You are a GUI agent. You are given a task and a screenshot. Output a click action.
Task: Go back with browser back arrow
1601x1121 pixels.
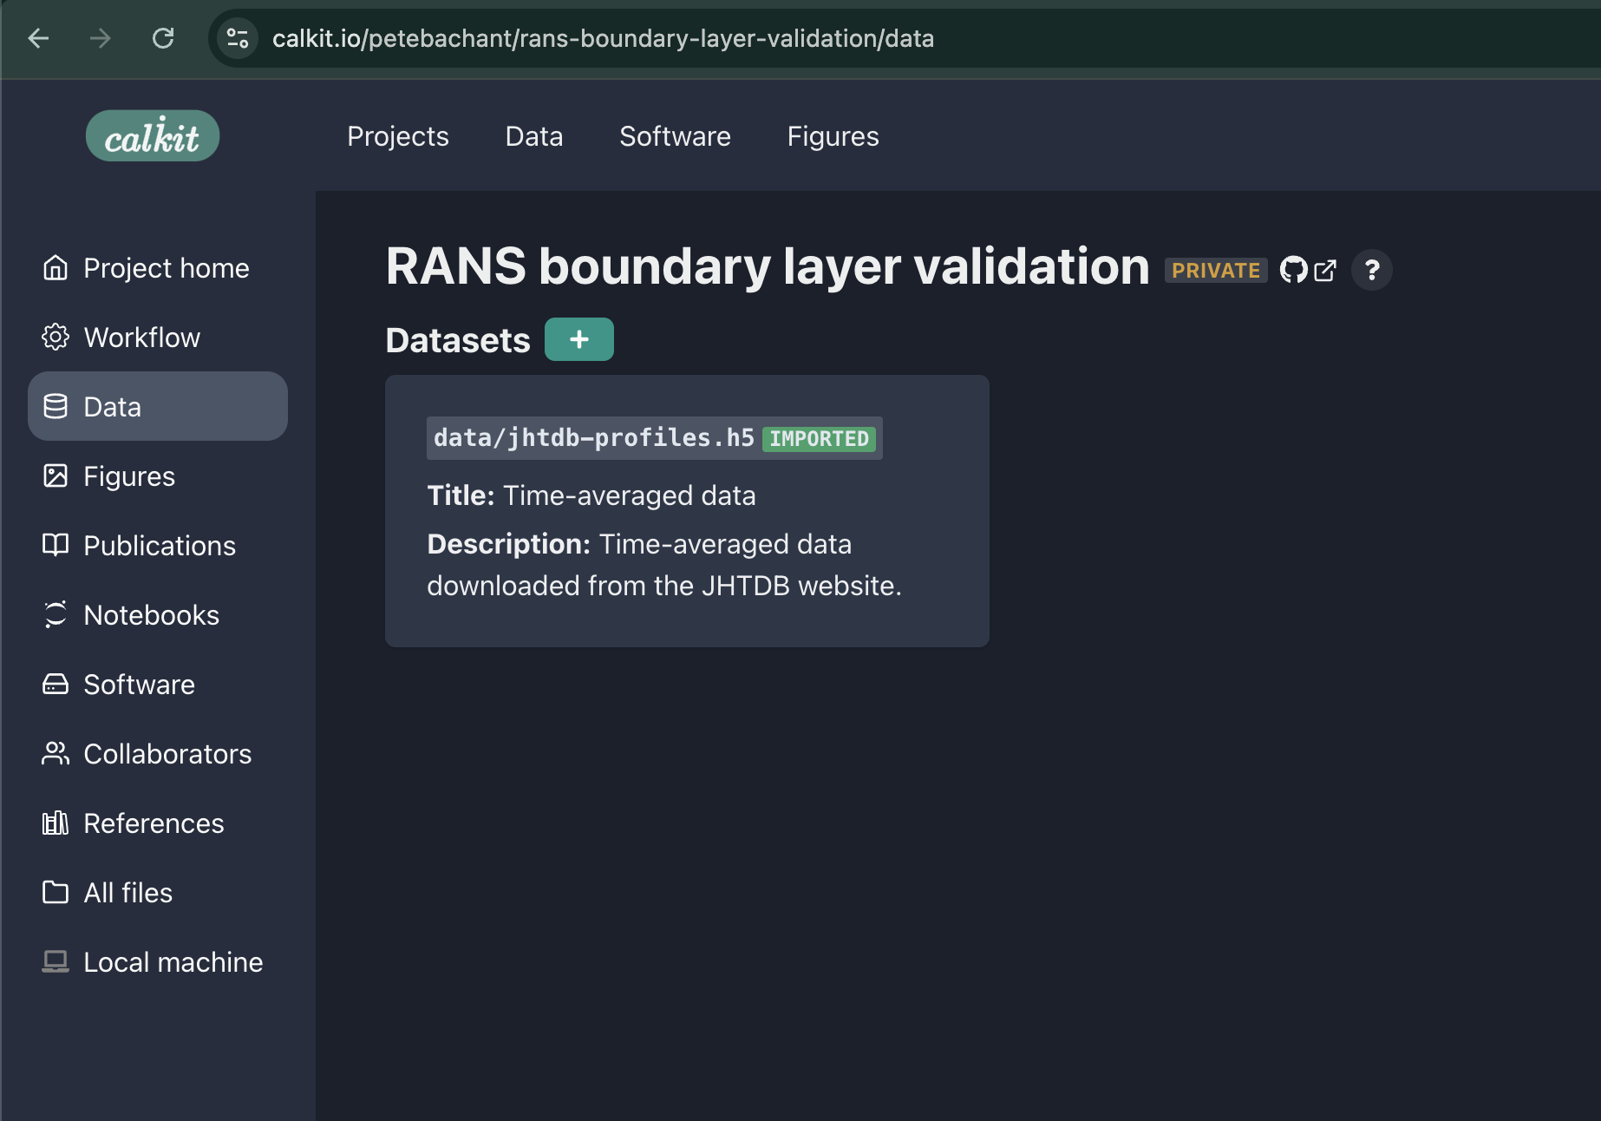(38, 38)
